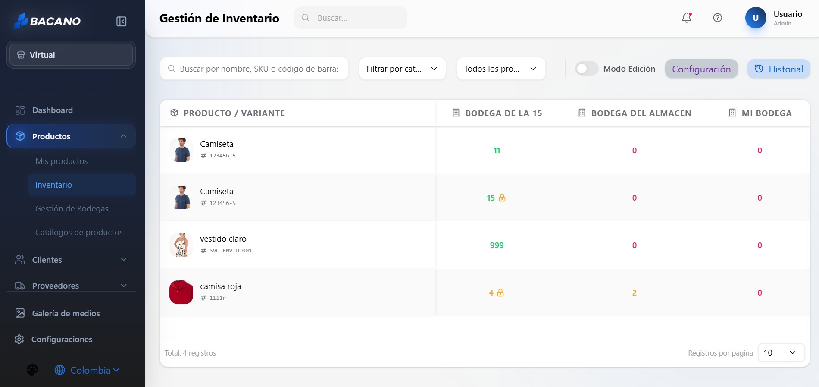The width and height of the screenshot is (819, 387).
Task: Click the SKU SVC-ENVIO-001
Action: 231,250
